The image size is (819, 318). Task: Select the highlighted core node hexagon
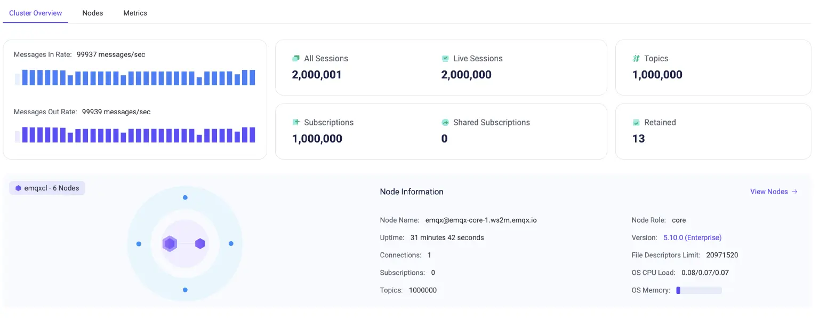click(170, 244)
